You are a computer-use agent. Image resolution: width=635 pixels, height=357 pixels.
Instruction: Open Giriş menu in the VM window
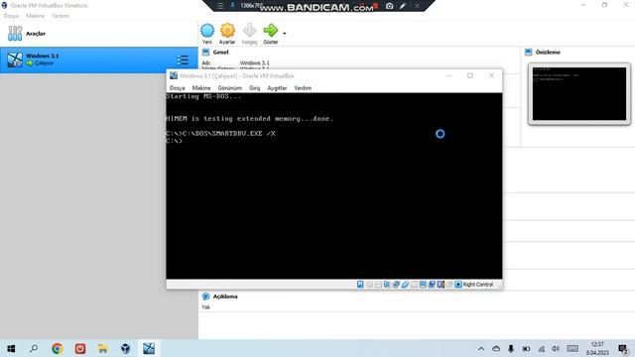coord(254,88)
